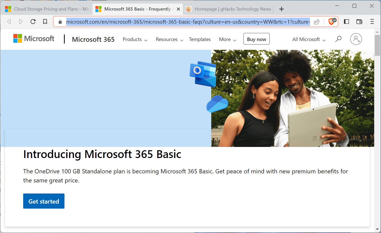Click the scrollbar down arrow
The image size is (381, 233).
[x=377, y=229]
